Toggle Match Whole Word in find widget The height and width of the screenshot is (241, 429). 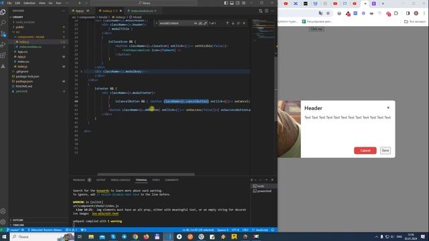pos(200,23)
